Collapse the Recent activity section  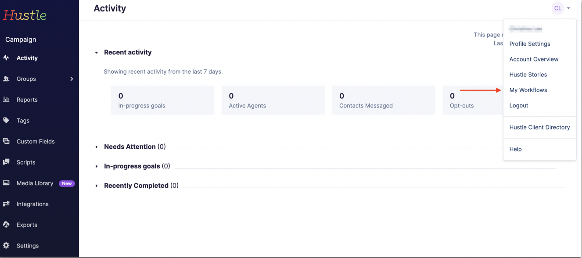[x=97, y=53]
